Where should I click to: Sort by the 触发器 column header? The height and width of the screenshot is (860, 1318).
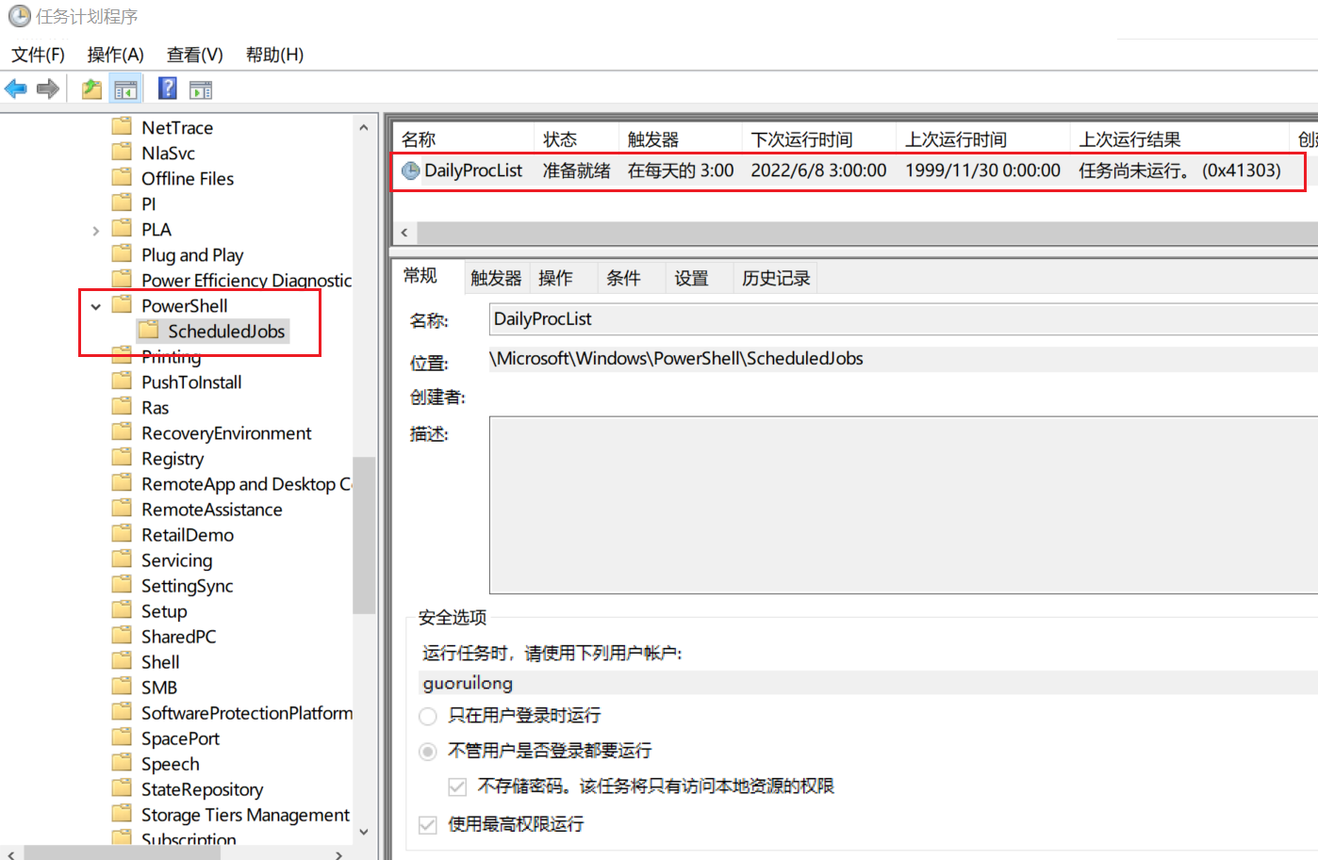(x=680, y=139)
